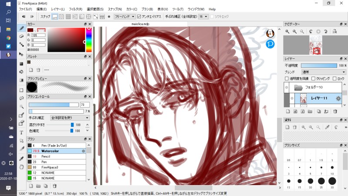
Task: Select the FireAlpaca3 brush
Action: click(x=57, y=167)
